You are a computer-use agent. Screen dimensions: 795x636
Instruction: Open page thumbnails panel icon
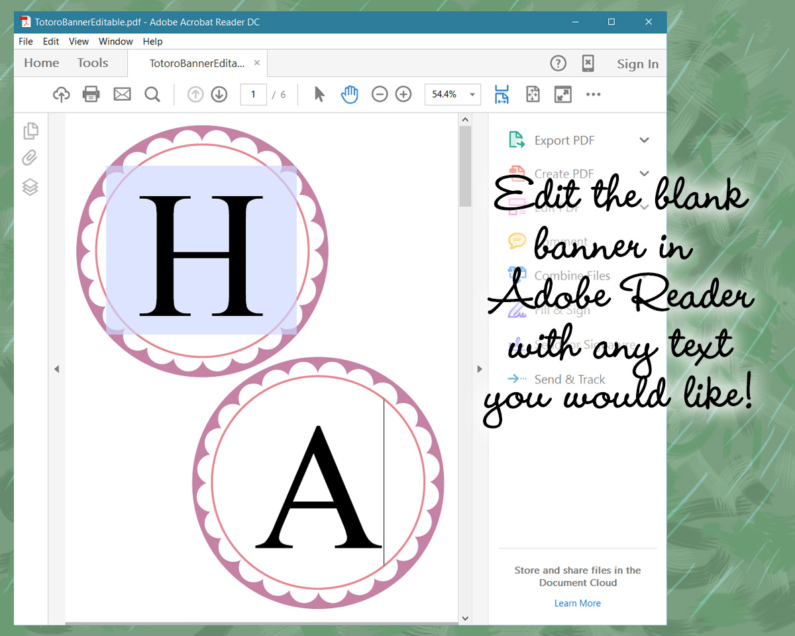[x=30, y=131]
